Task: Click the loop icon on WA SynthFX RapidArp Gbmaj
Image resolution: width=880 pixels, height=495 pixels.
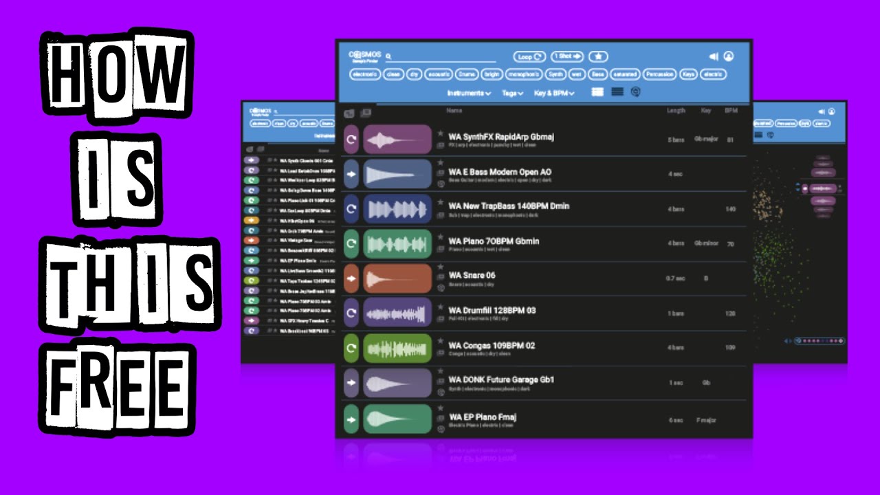Action: point(351,140)
